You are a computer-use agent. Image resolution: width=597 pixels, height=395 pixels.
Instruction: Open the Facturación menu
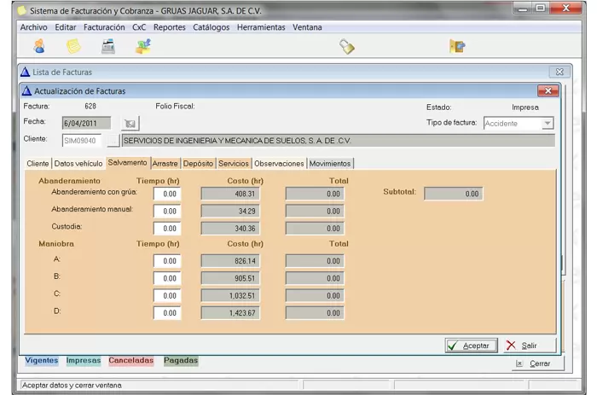pyautogui.click(x=104, y=27)
